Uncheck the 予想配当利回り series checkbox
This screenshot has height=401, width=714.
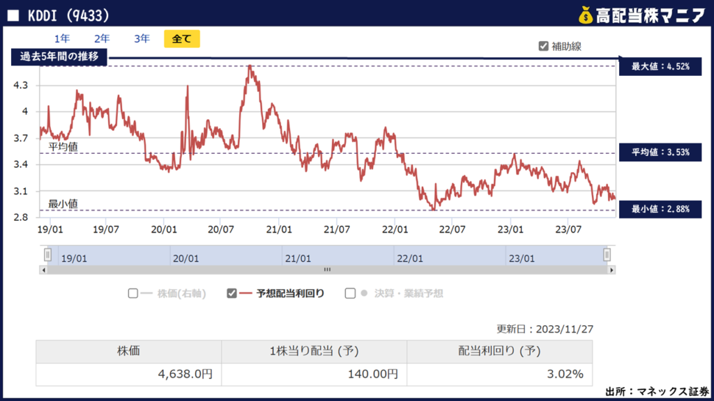231,293
